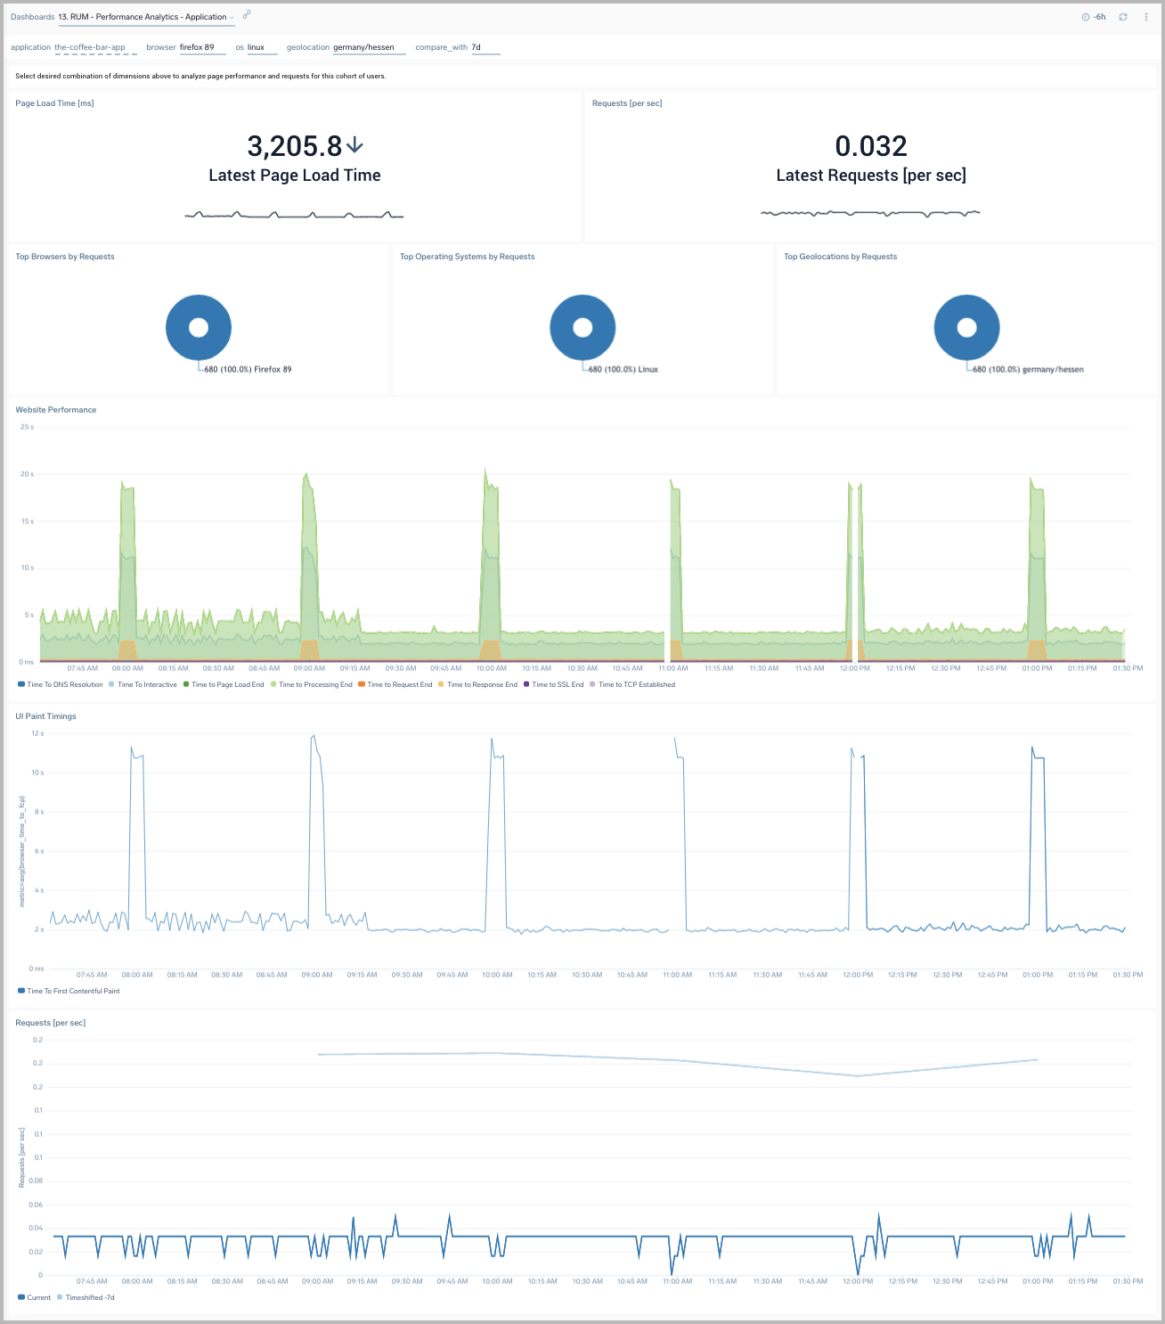
Task: Click the page load time sparkline
Action: [x=294, y=215]
